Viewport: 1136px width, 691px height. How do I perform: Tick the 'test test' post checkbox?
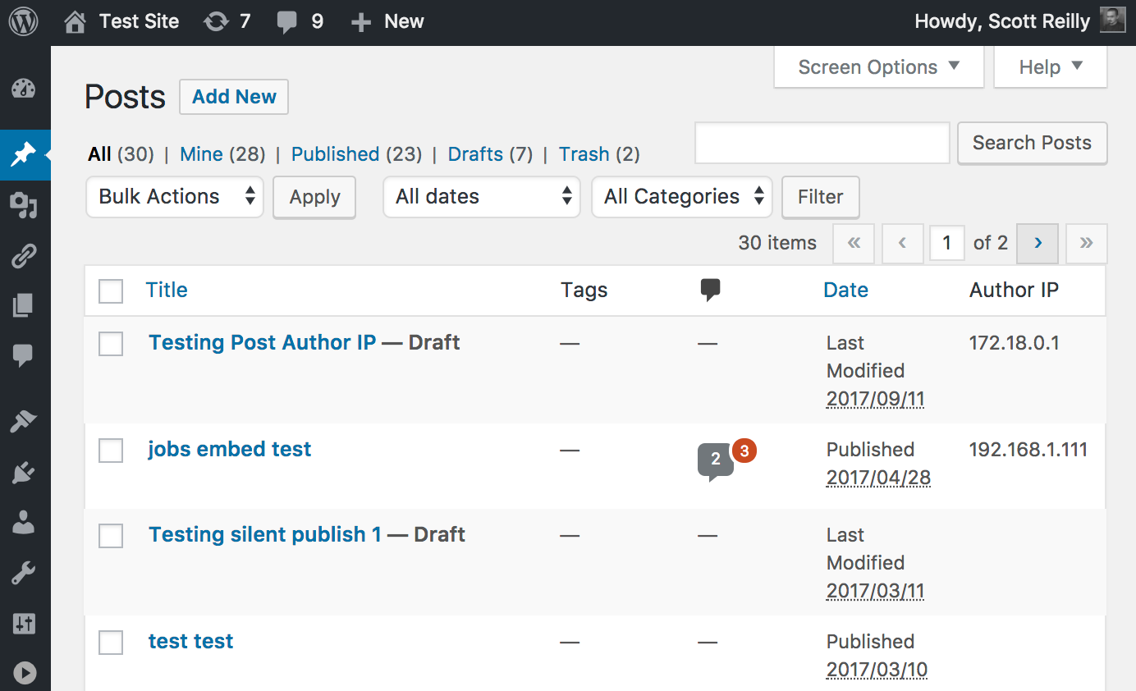[x=111, y=643]
